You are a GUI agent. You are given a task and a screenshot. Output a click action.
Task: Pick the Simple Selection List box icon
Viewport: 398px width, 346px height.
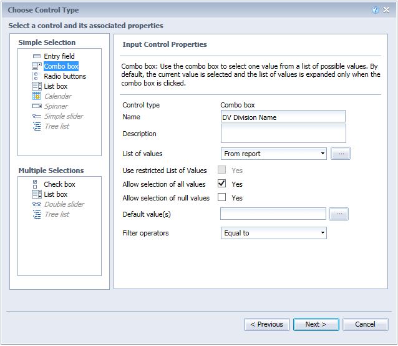37,86
